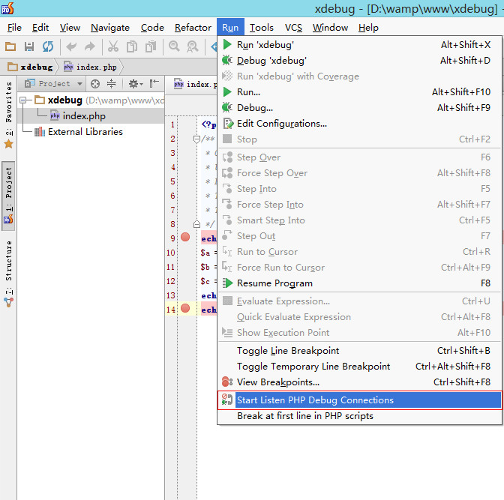The image size is (504, 500).
Task: Choose Toggle Line Breakpoint menu entry
Action: pyautogui.click(x=360, y=351)
